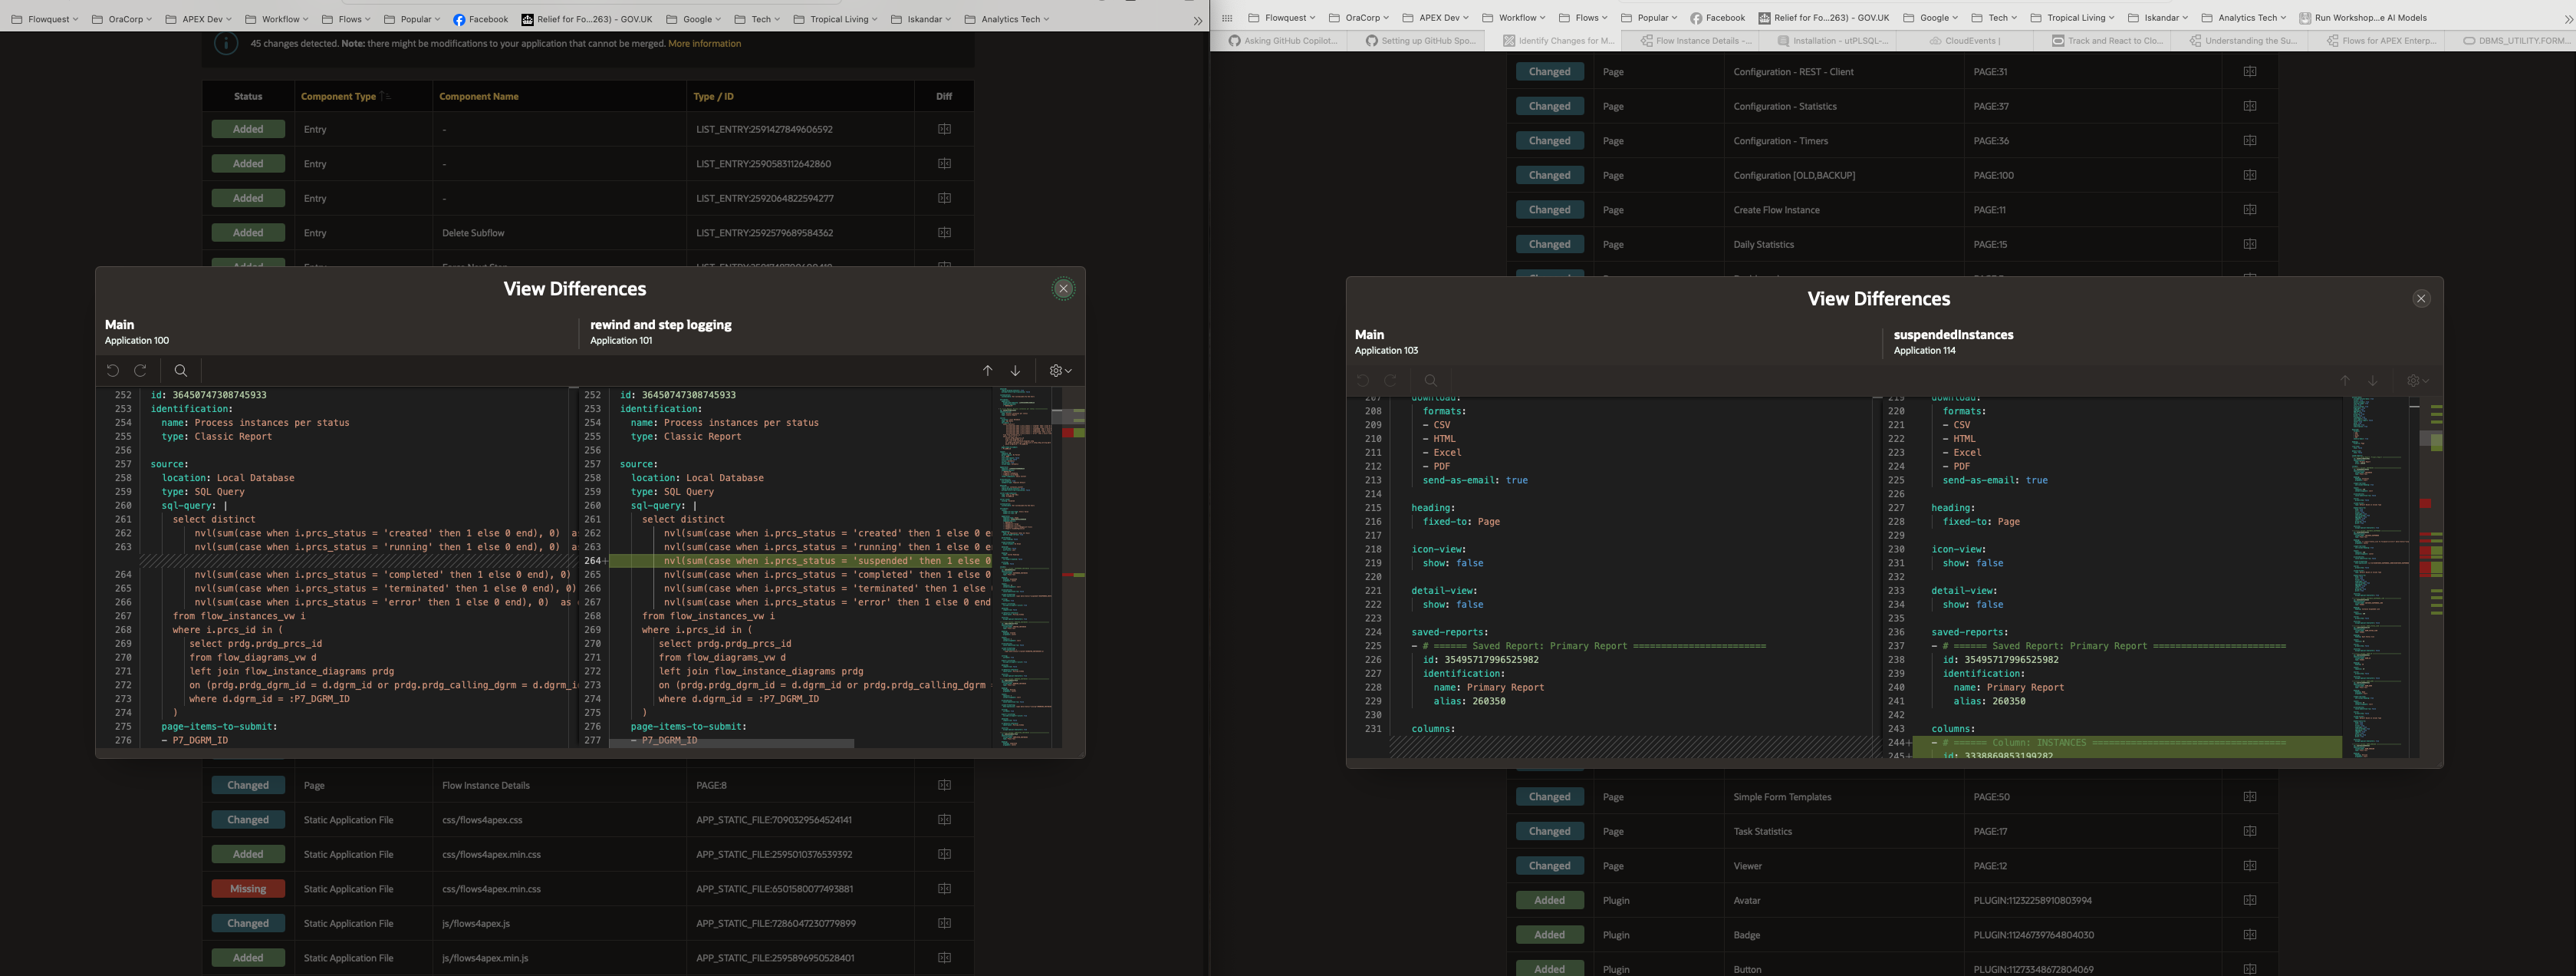The image size is (2576, 976).
Task: Open diff icon for Avatar plugin row
Action: (2249, 901)
